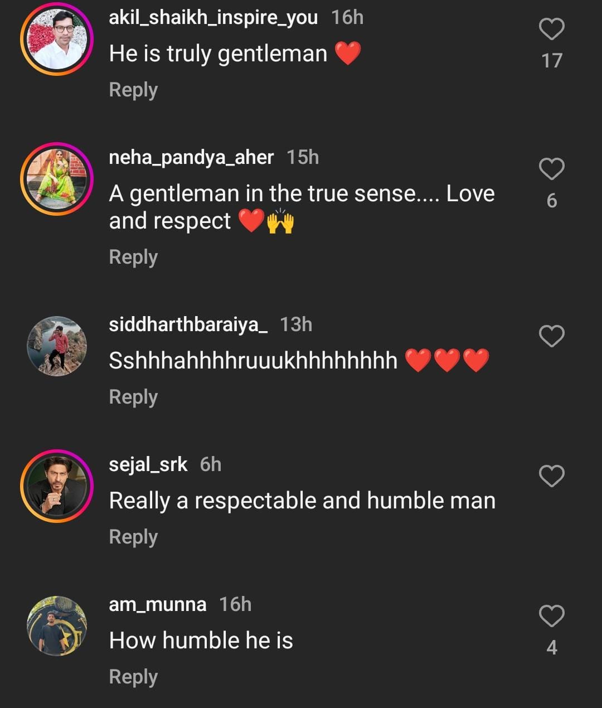Open sejal_srk's story ring avatar
602x708 pixels.
tap(57, 486)
